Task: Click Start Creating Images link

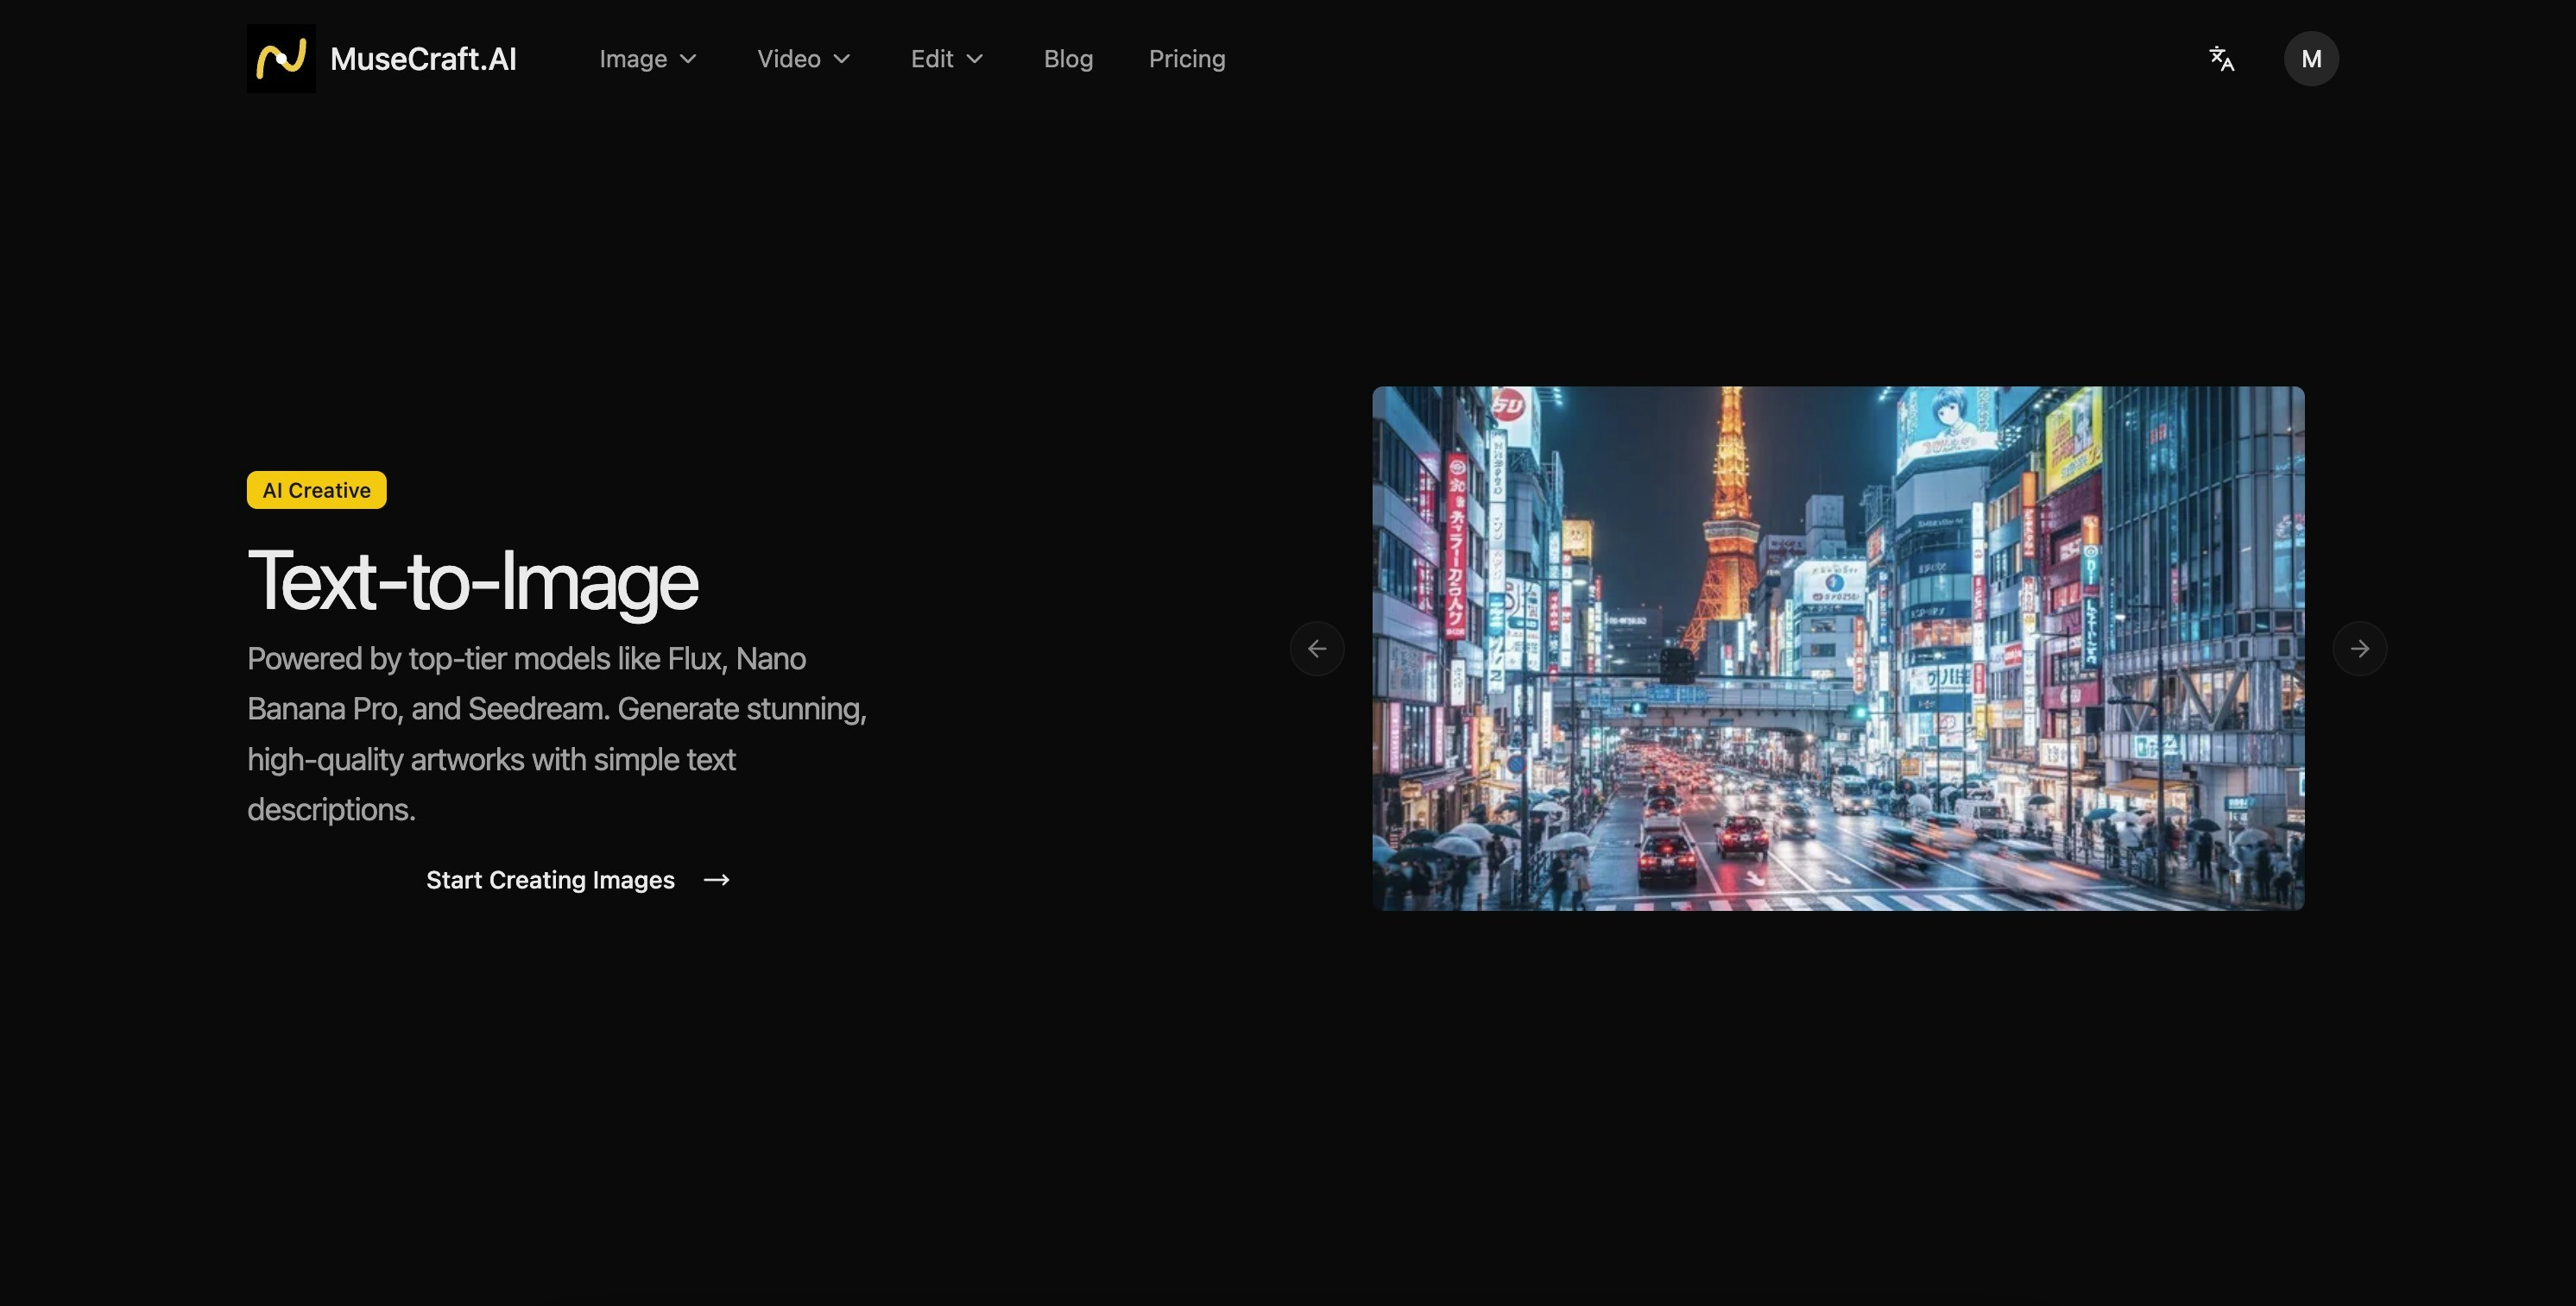Action: click(x=550, y=879)
